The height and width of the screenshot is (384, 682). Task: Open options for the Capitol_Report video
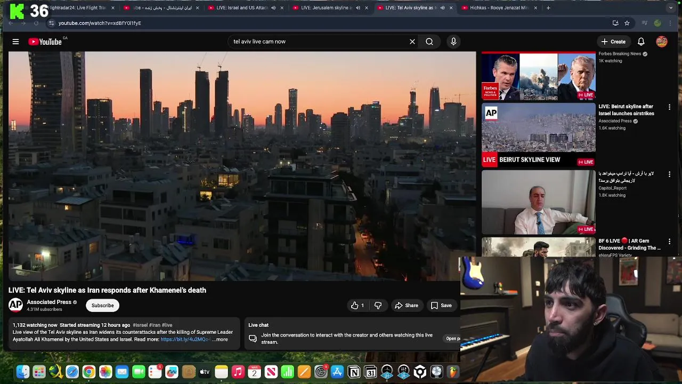669,174
